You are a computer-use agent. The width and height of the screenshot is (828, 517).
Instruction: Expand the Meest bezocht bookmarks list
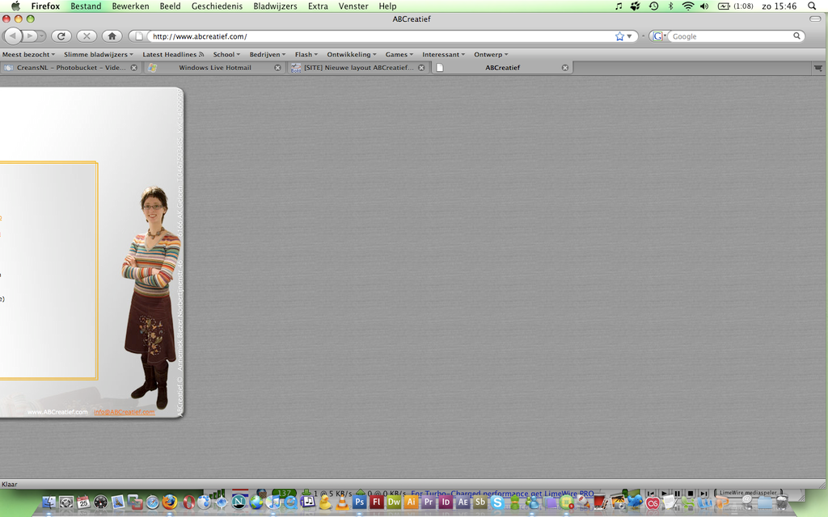pyautogui.click(x=29, y=55)
